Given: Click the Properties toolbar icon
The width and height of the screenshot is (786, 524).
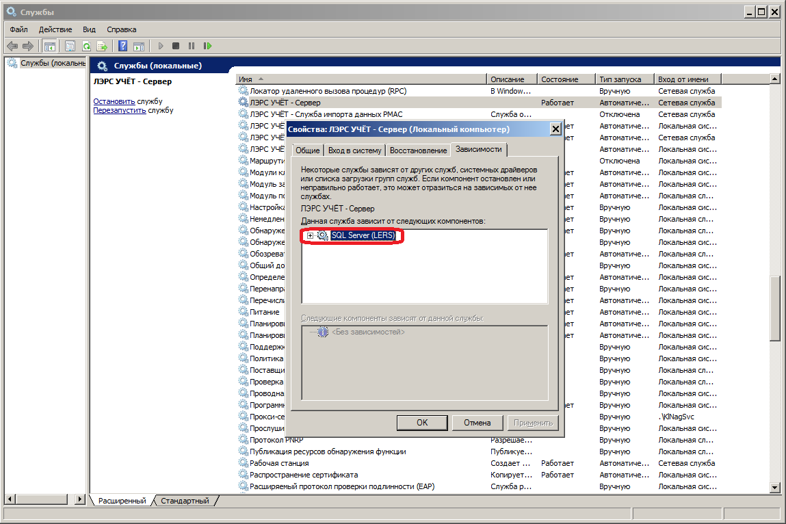Looking at the screenshot, I should pos(70,46).
